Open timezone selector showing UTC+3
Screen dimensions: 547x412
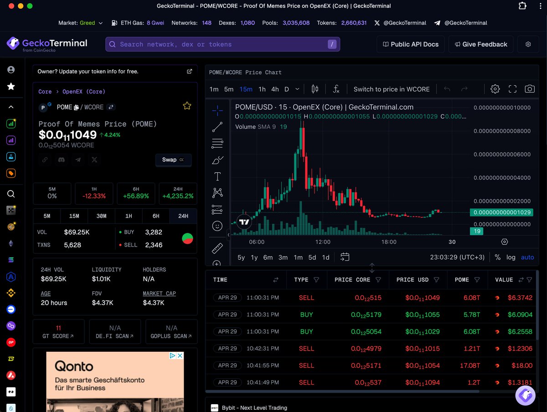tap(457, 257)
